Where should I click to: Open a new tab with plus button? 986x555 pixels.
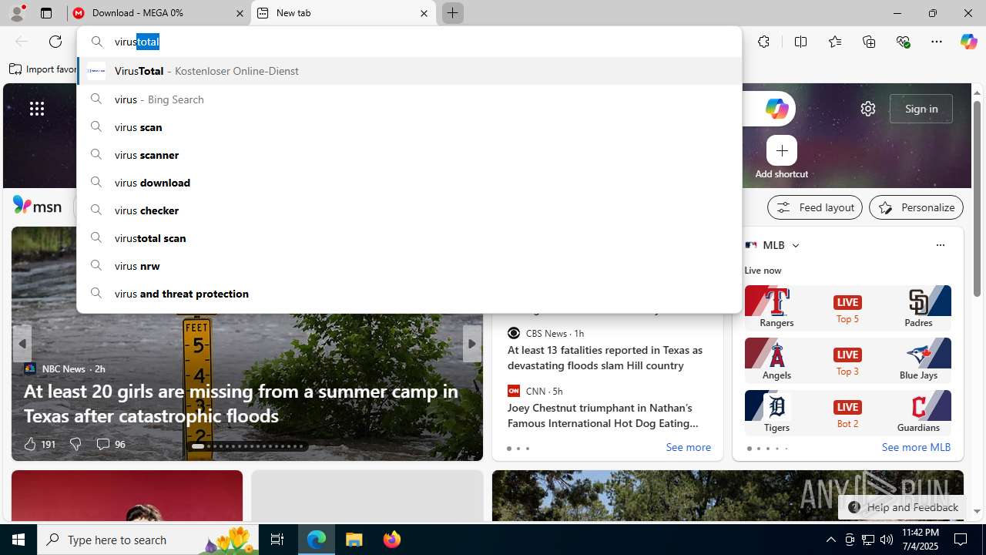452,13
